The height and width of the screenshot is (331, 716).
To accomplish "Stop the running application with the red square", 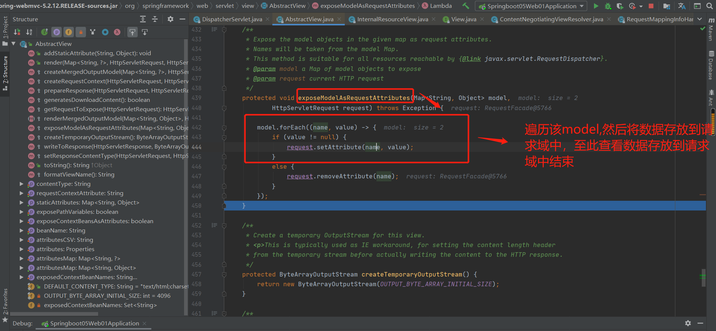I will click(651, 6).
